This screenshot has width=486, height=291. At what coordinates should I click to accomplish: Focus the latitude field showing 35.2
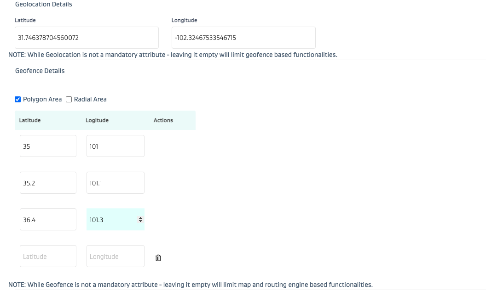coord(48,183)
